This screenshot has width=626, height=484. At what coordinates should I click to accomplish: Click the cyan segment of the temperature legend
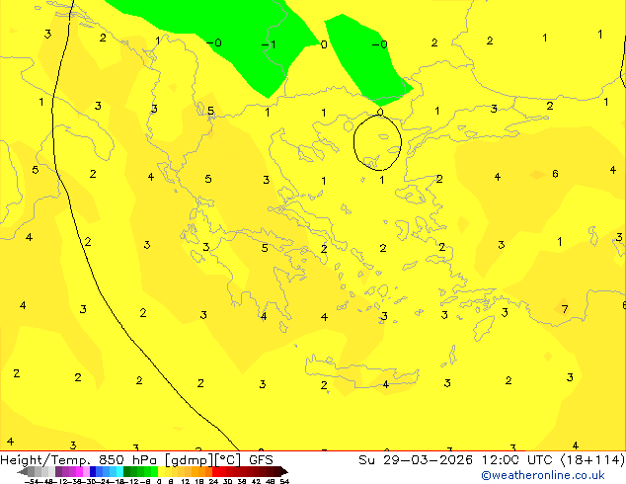120,471
